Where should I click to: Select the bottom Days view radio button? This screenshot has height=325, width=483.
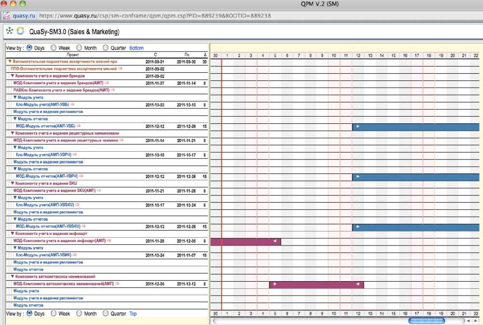pyautogui.click(x=29, y=313)
